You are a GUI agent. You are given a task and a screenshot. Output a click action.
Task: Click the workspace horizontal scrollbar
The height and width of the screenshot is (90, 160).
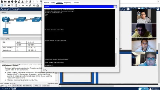87,86
